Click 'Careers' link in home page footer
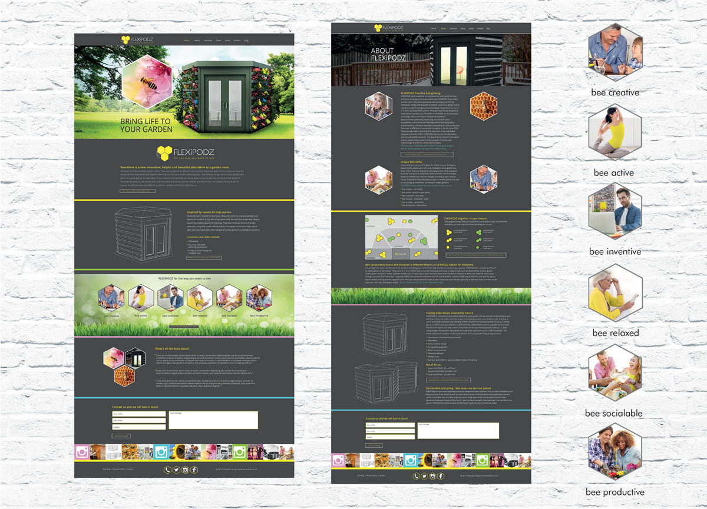 coord(130,469)
